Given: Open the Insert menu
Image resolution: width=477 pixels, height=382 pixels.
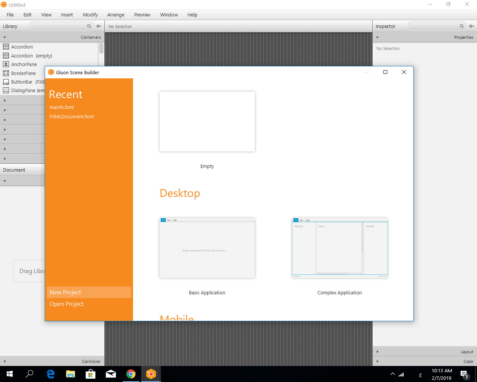Looking at the screenshot, I should click(67, 15).
